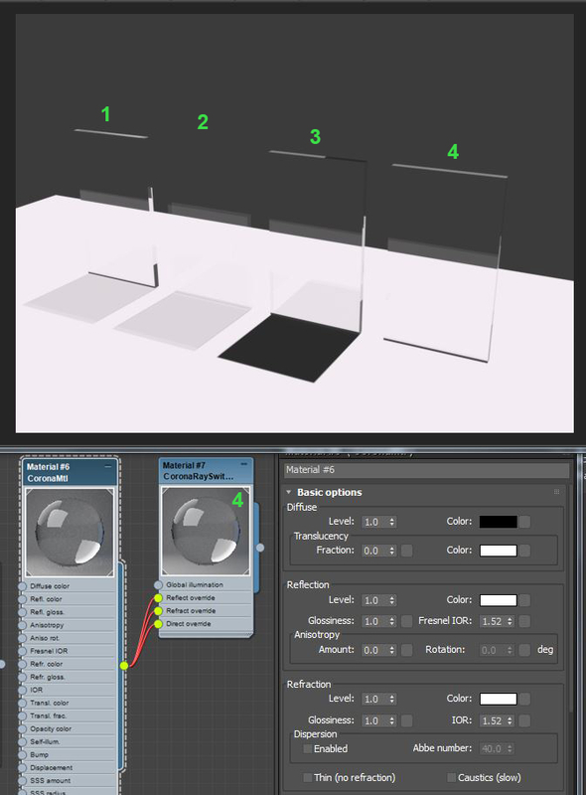The height and width of the screenshot is (795, 586).
Task: Click the Diffuse color input socket
Action: coord(22,586)
